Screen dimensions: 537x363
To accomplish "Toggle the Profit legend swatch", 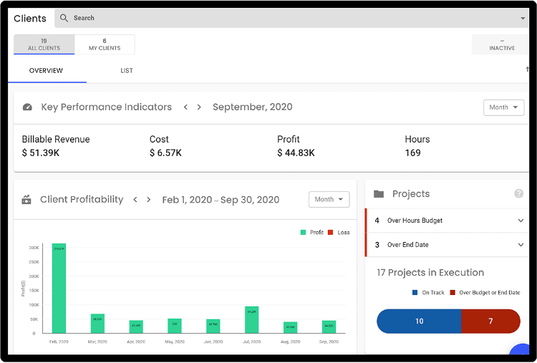I will coord(303,232).
